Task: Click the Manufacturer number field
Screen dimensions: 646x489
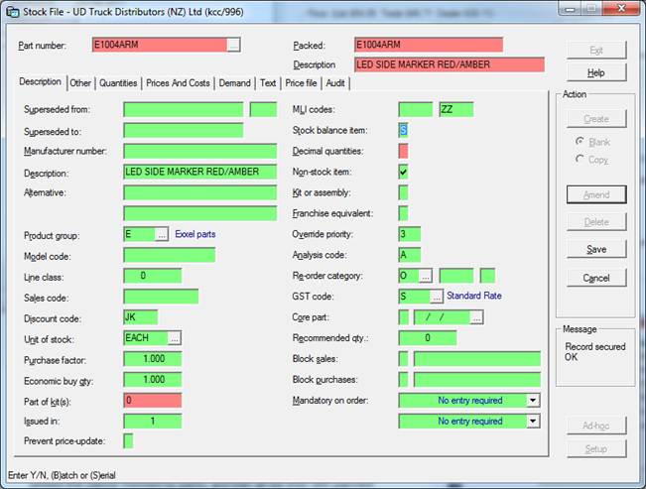Action: (199, 151)
